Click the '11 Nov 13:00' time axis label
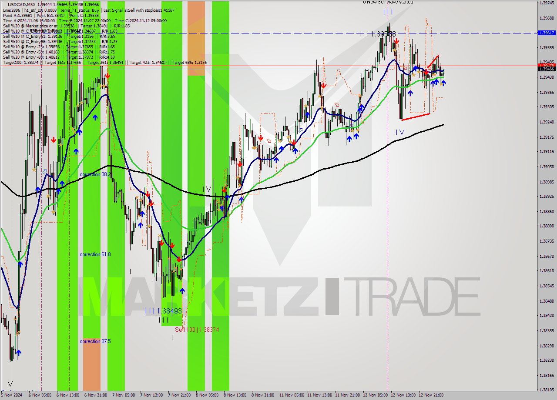The image size is (557, 400). [x=319, y=395]
